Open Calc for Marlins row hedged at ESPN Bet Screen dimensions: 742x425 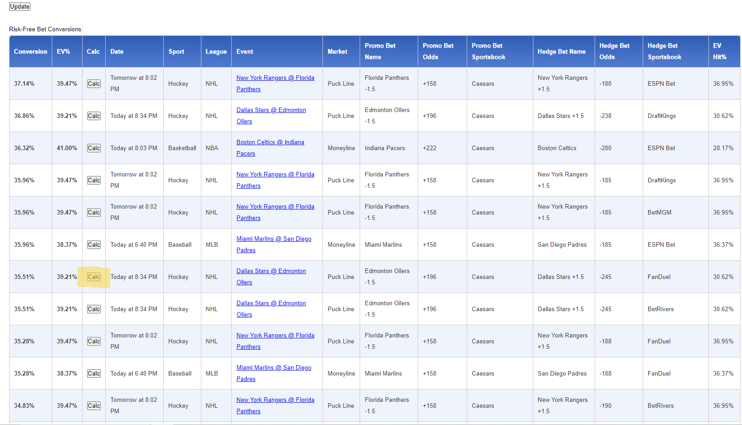[94, 244]
